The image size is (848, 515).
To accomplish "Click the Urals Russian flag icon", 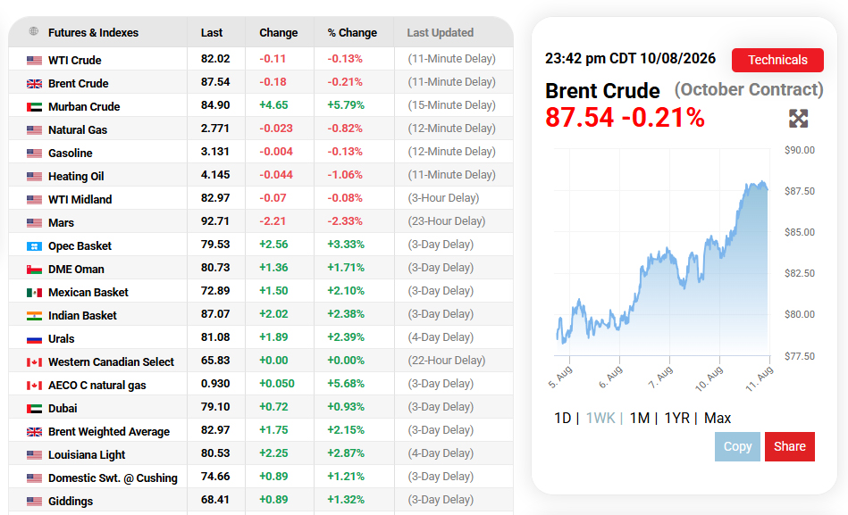I will (x=34, y=339).
